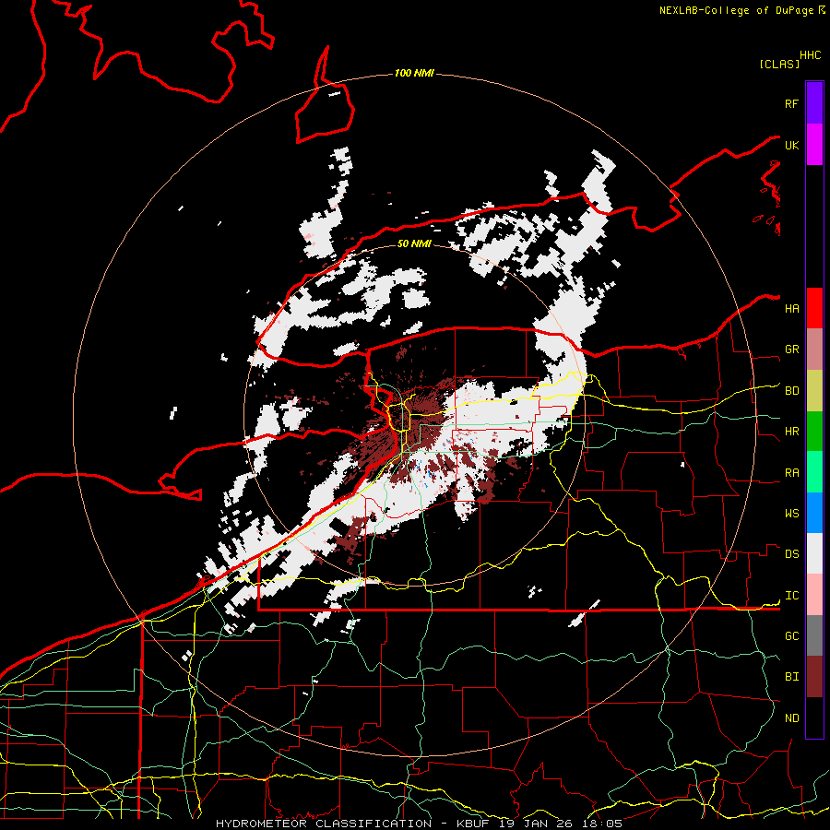
Task: Select the GR legend color block
Action: 814,349
